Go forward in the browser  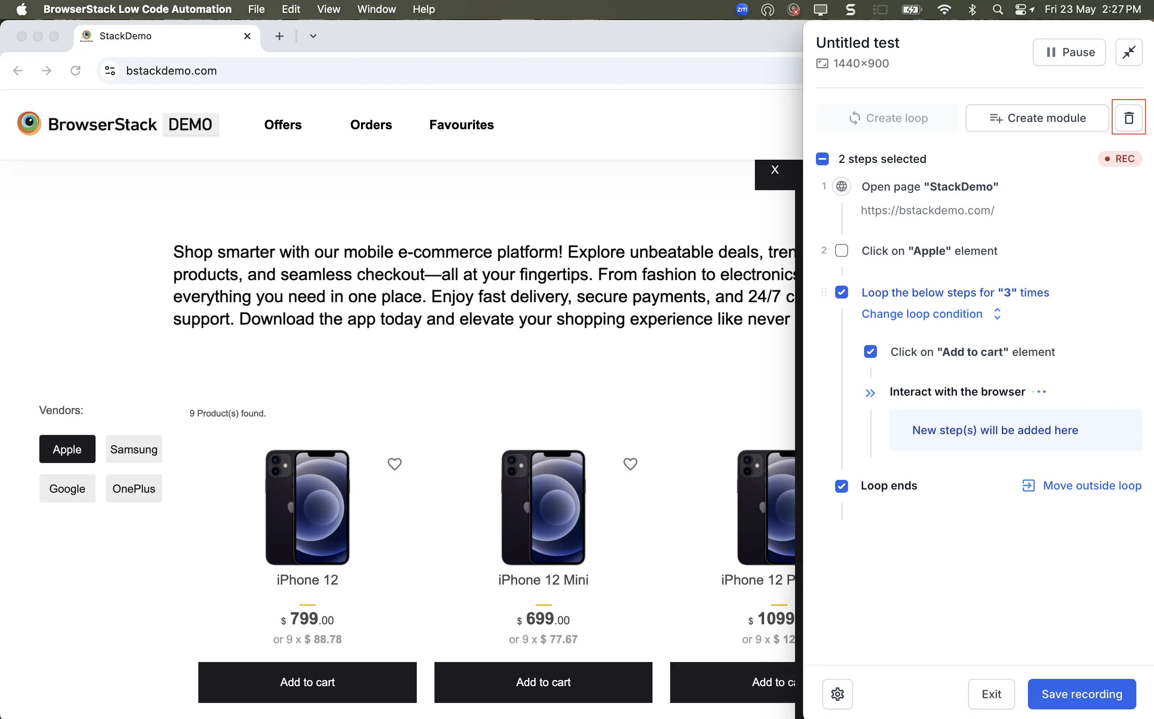click(46, 70)
